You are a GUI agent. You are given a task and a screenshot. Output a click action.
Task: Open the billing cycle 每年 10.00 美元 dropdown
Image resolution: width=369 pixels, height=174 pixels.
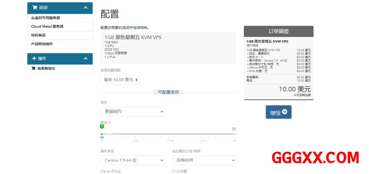(x=120, y=80)
